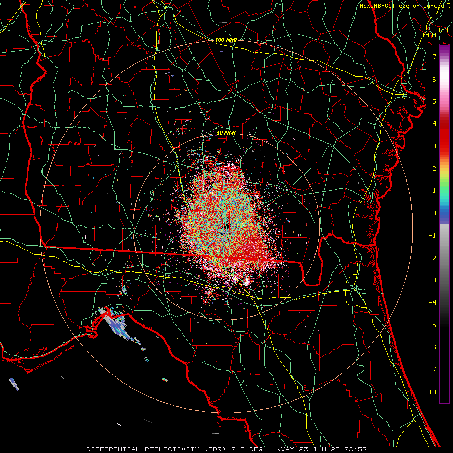Click the -5 value on the color scale
The height and width of the screenshot is (453, 453).
(x=432, y=325)
